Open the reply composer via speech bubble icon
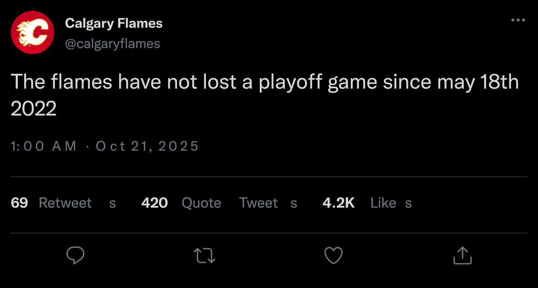538x288 pixels. 76,256
